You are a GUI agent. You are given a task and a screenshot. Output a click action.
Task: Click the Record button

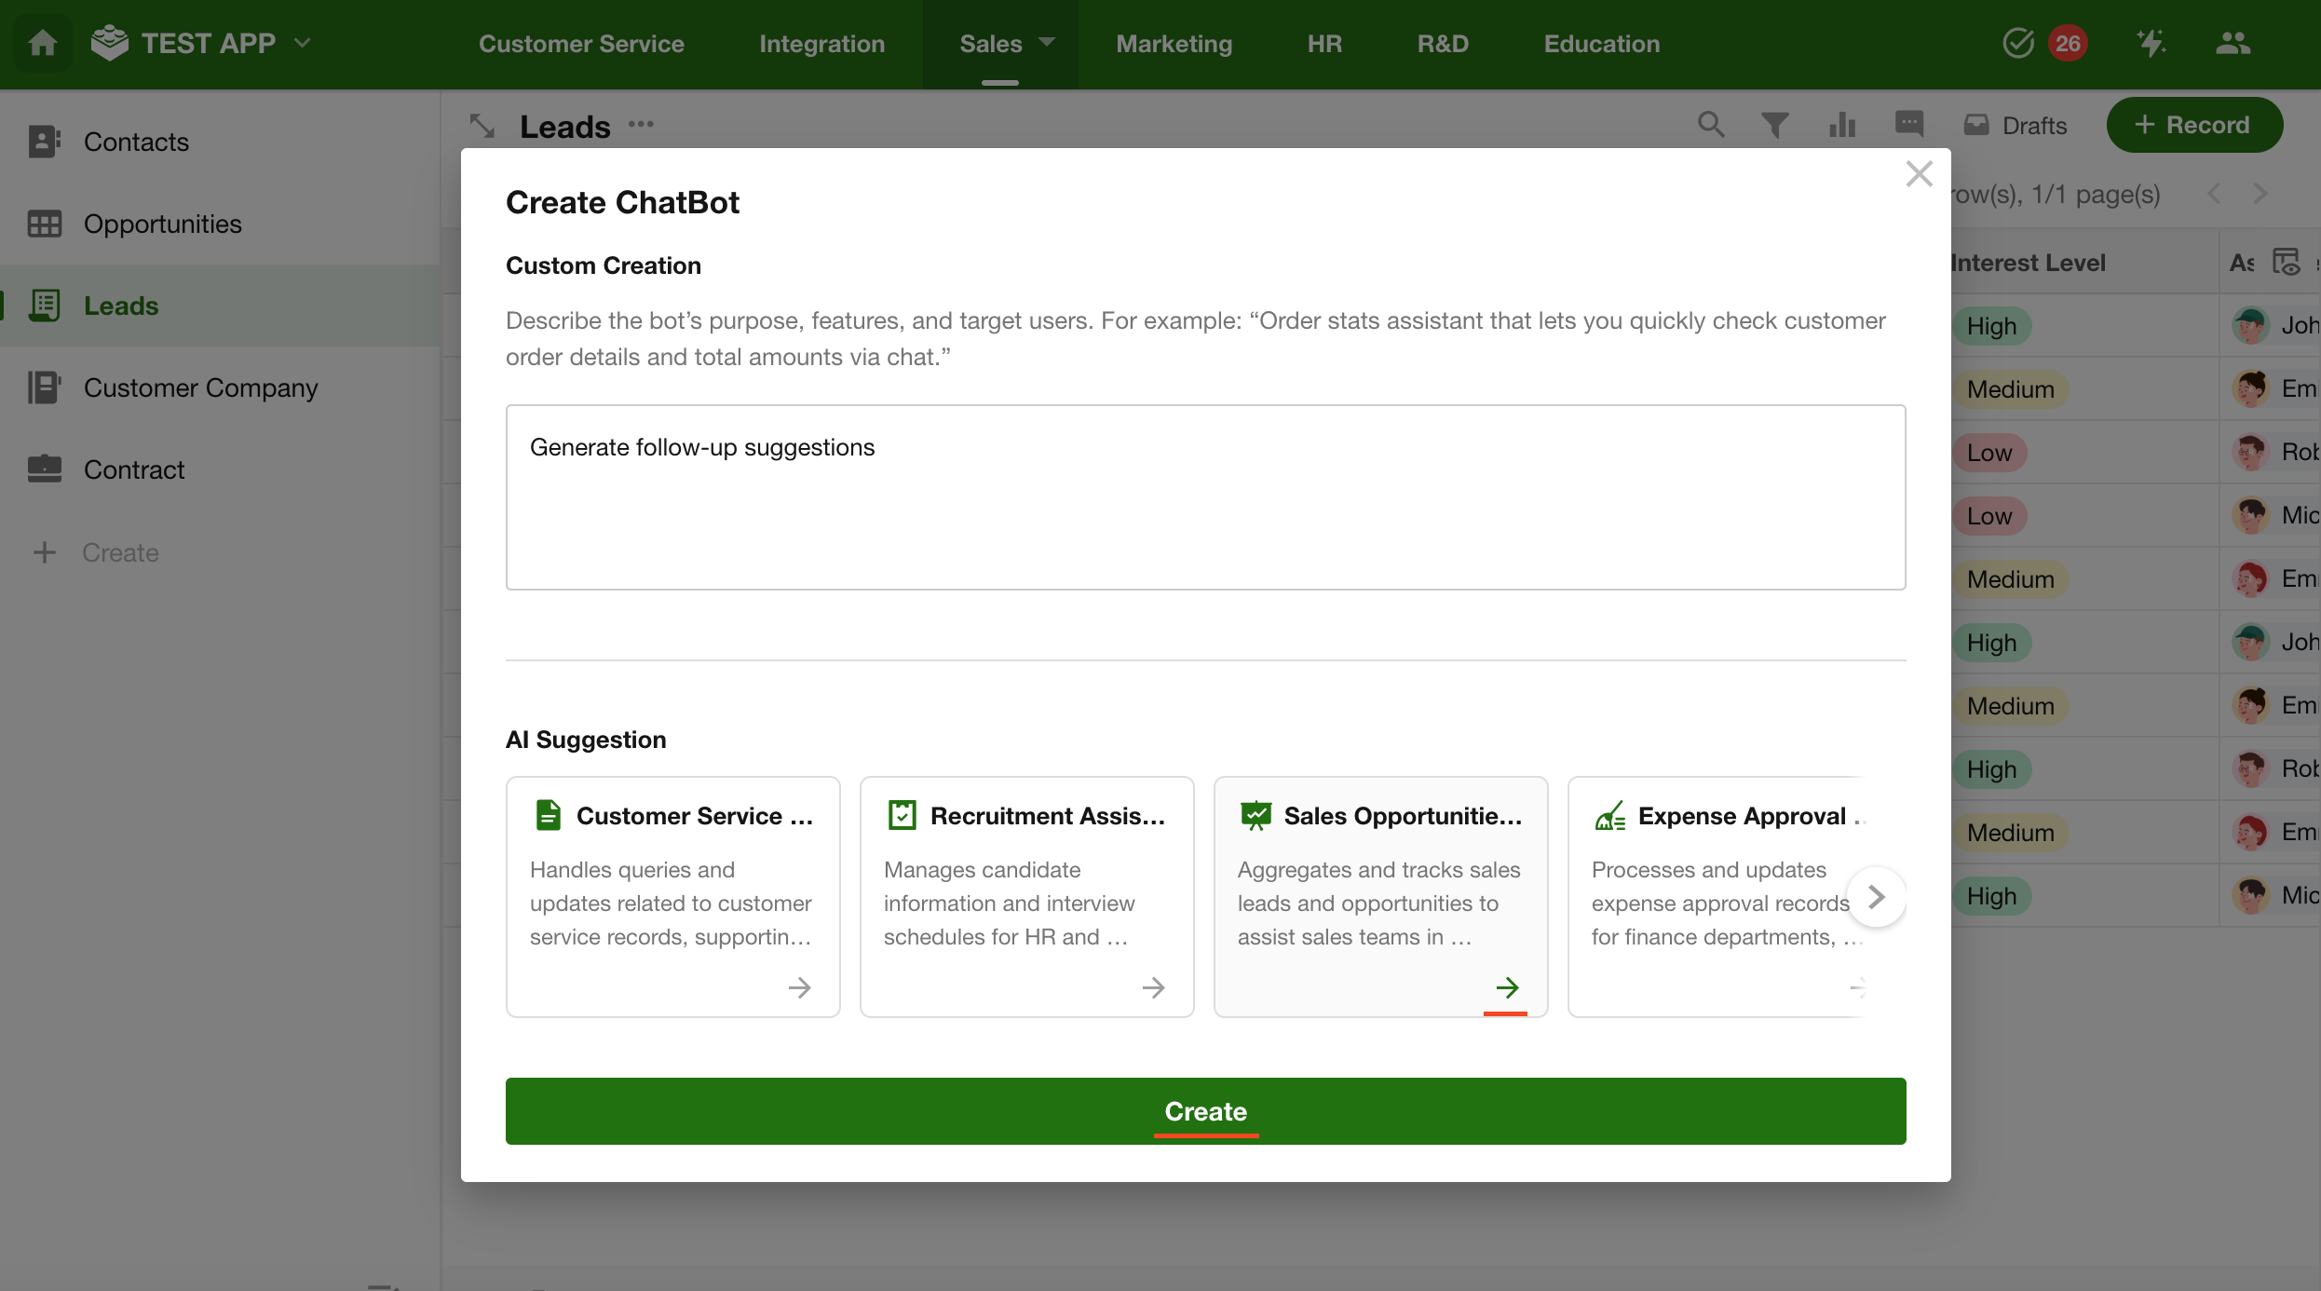[x=2193, y=125]
